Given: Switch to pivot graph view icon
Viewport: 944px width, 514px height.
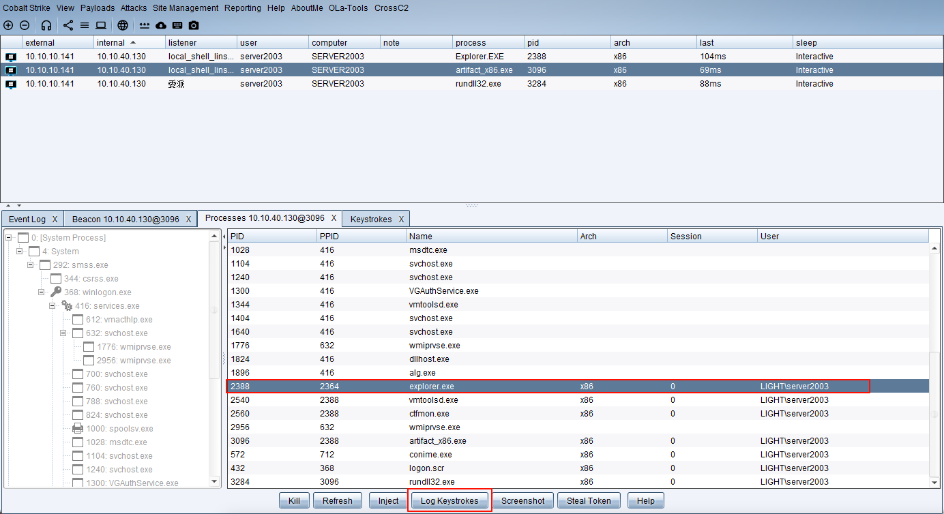Looking at the screenshot, I should pyautogui.click(x=68, y=25).
